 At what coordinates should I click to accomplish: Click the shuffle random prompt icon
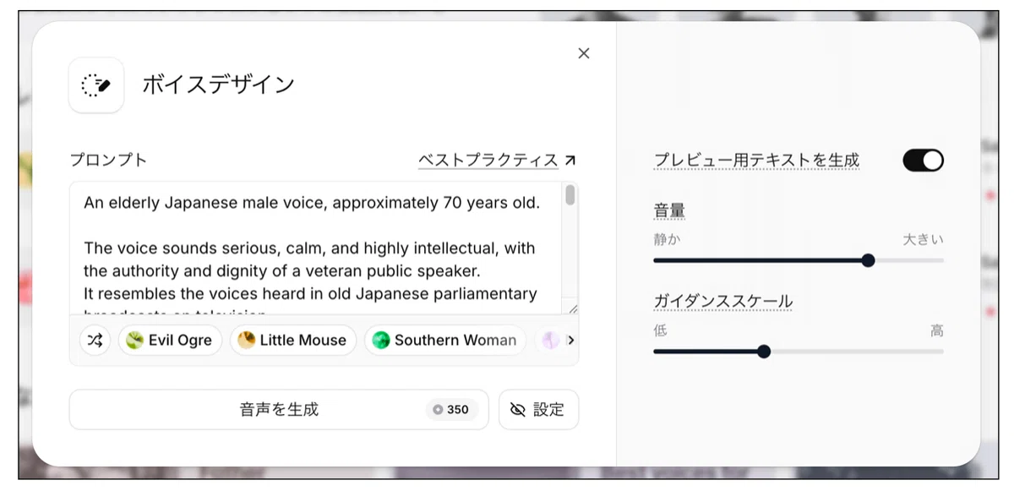(x=95, y=341)
